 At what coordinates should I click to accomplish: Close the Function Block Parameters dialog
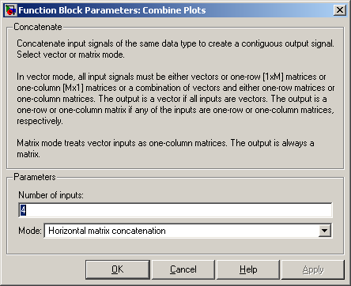[340, 10]
